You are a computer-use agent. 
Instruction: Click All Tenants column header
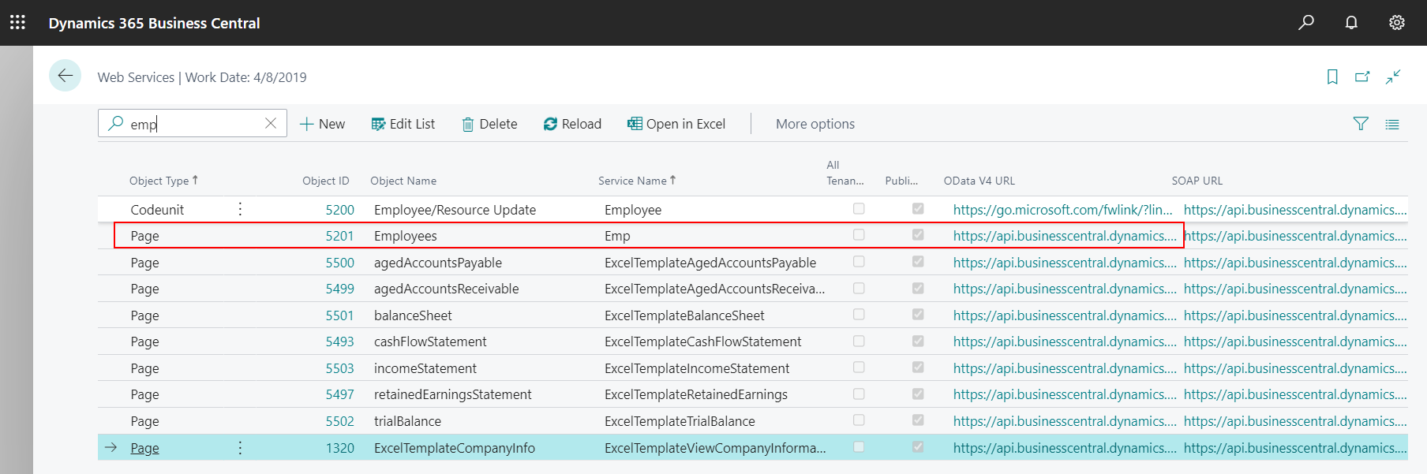click(845, 173)
